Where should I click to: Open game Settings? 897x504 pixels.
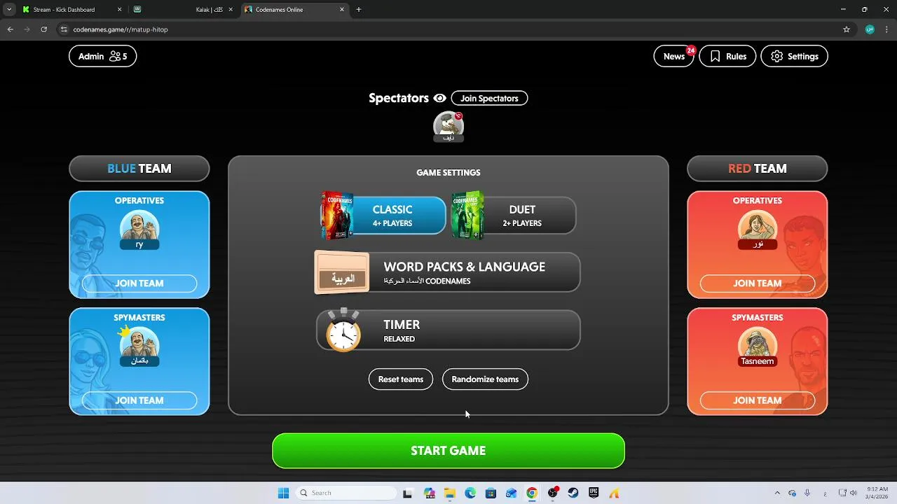point(794,56)
